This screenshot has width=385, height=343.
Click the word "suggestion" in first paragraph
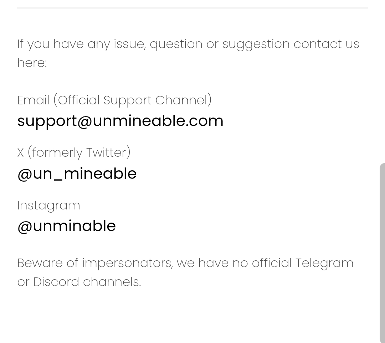pos(256,44)
